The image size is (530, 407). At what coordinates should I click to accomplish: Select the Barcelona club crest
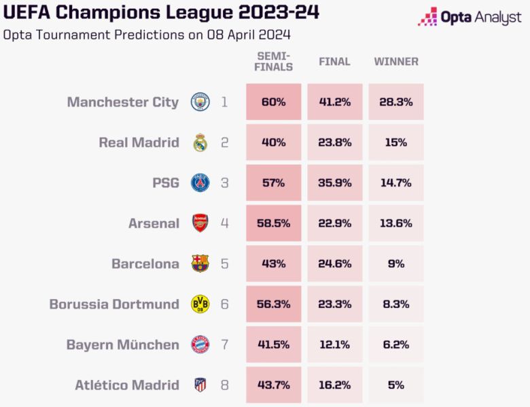pos(200,264)
